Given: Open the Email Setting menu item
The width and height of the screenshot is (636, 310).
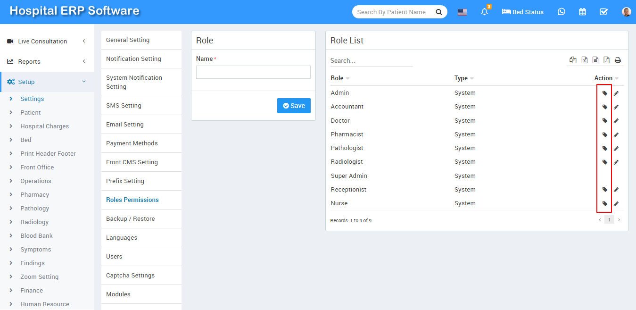Looking at the screenshot, I should click(x=125, y=125).
